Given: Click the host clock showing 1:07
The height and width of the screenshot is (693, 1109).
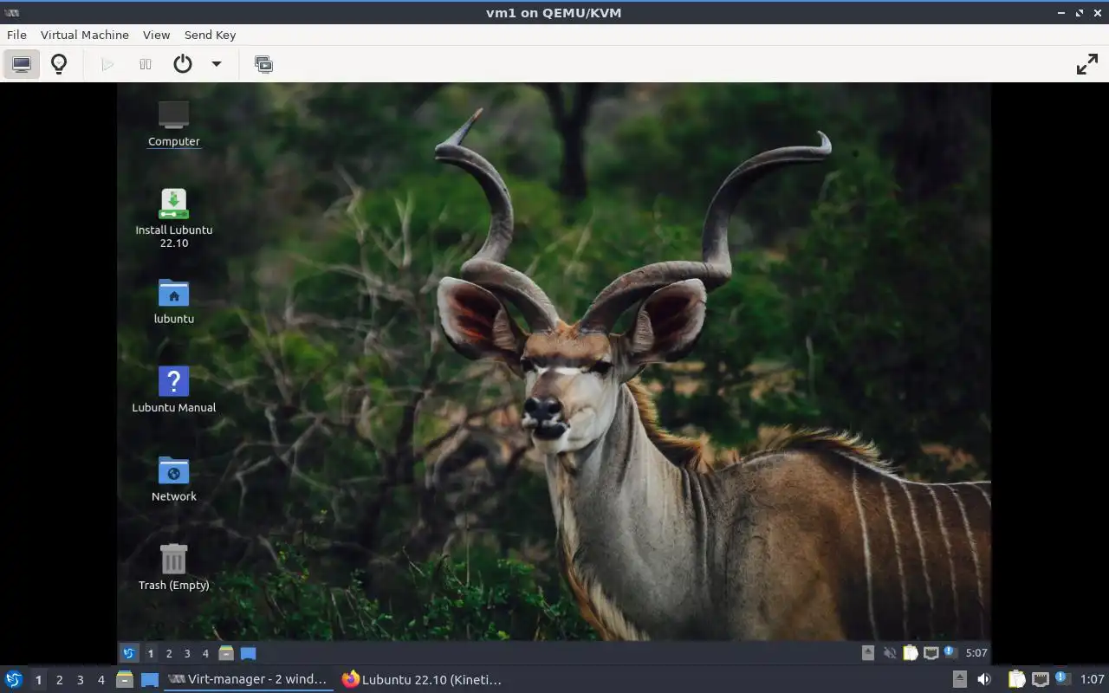Looking at the screenshot, I should tap(1092, 680).
